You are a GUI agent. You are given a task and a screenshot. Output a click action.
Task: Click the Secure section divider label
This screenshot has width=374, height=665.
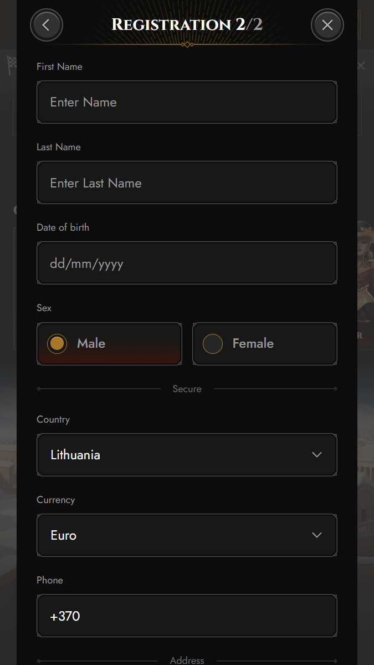187,389
